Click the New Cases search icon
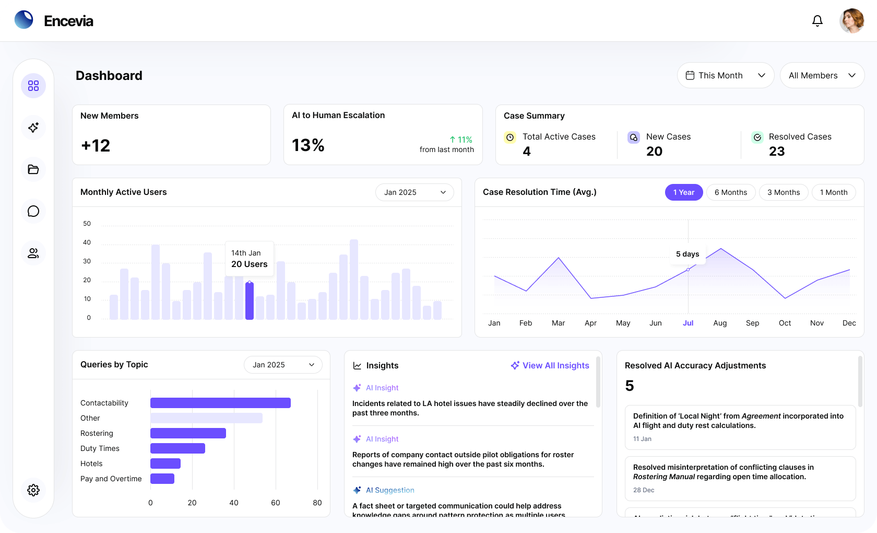The height and width of the screenshot is (533, 877). tap(634, 137)
